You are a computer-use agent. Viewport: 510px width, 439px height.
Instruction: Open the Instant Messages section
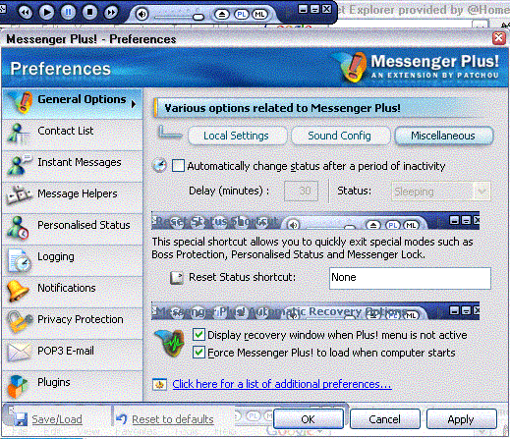click(x=72, y=166)
